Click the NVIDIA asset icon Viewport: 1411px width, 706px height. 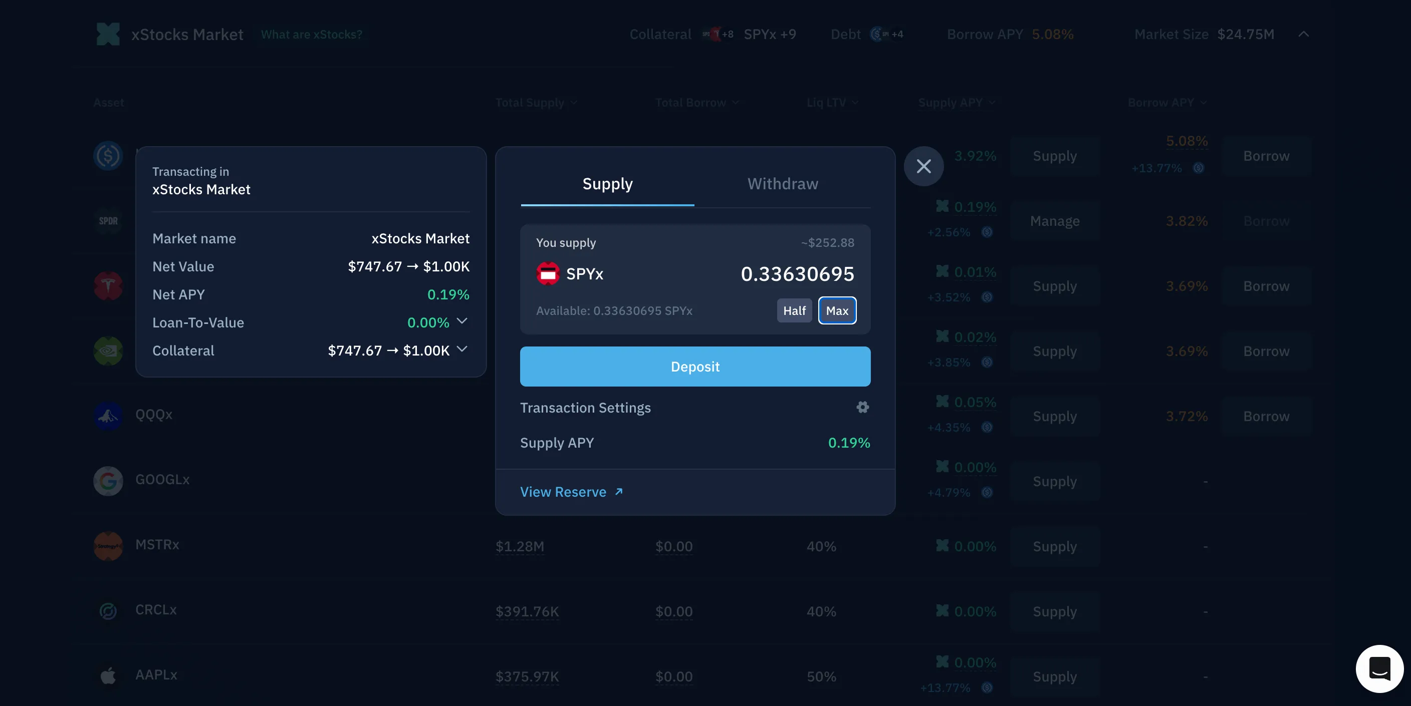(x=108, y=351)
